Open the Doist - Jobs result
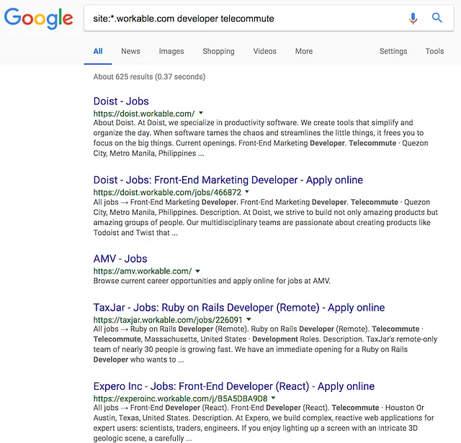This screenshot has width=461, height=443. click(x=121, y=101)
